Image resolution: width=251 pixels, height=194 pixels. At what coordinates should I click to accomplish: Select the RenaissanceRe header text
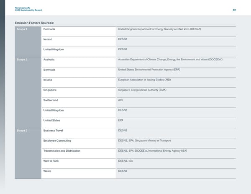coord(23,8)
